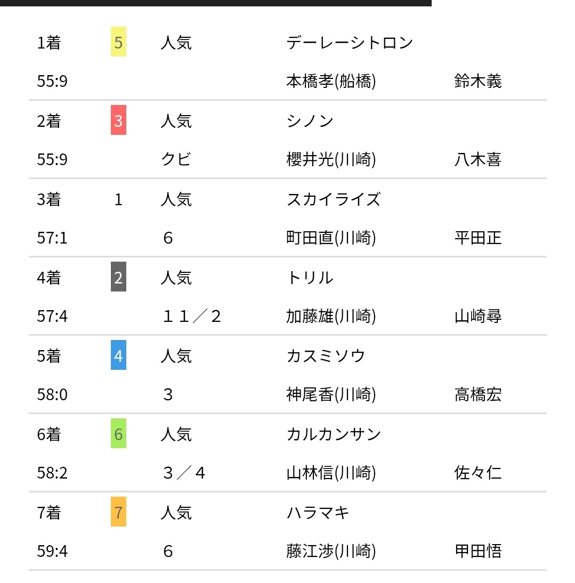Screen dimensions: 575x583
Task: Open horse カルカンサン page
Action: (x=334, y=435)
